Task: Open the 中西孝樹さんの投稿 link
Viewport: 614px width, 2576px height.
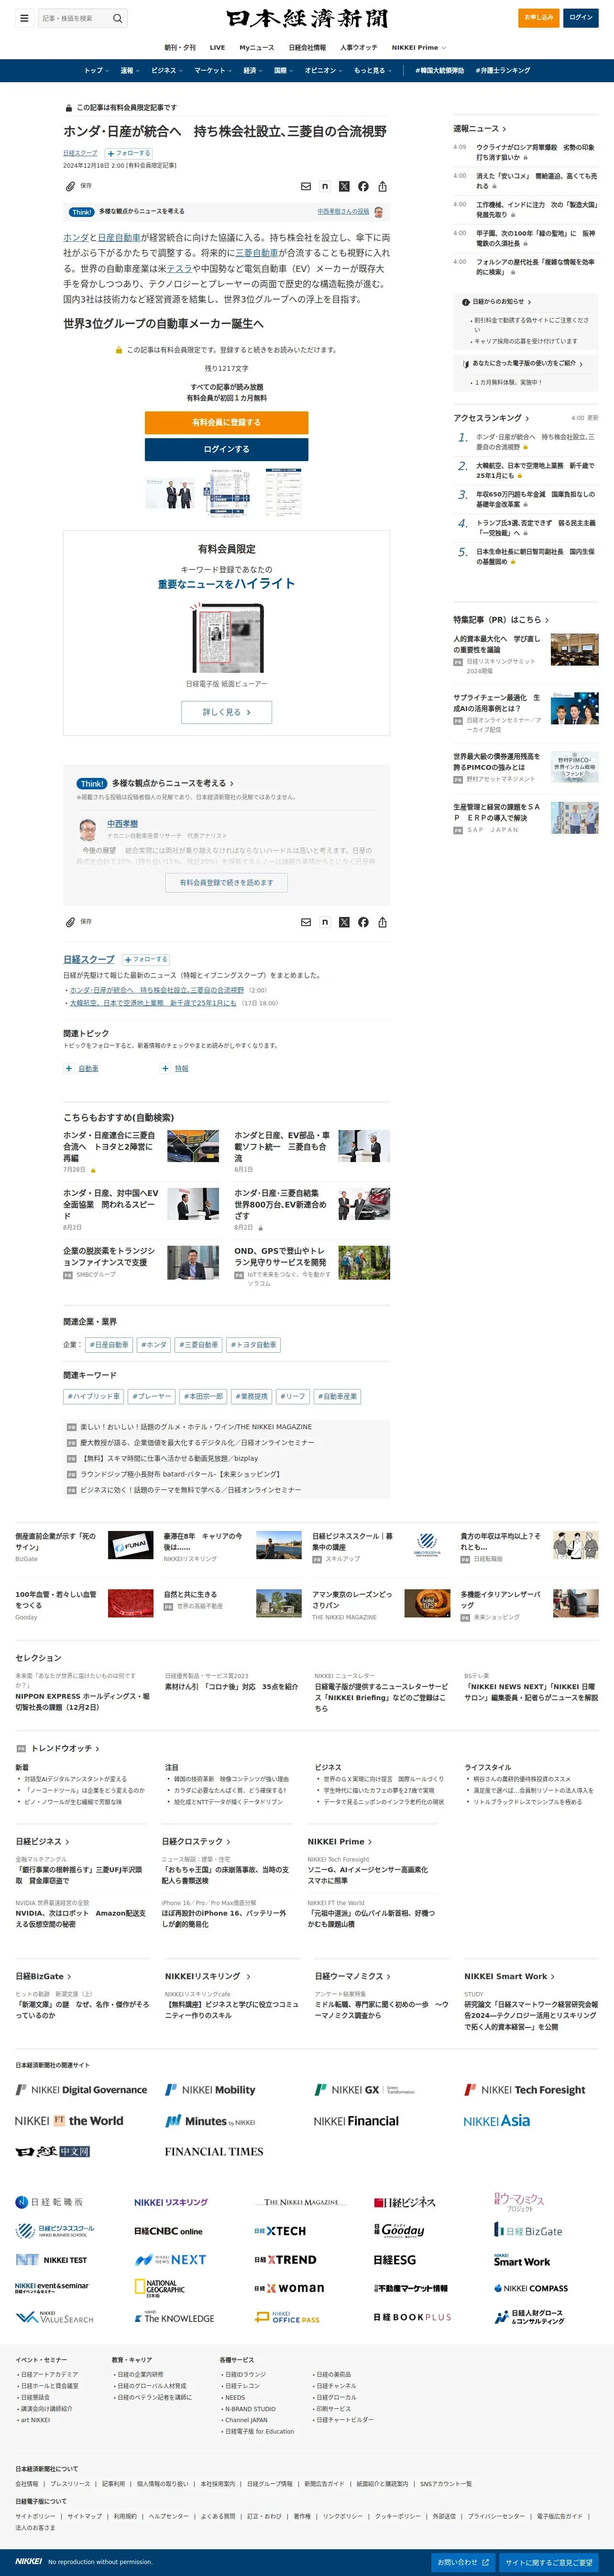Action: pos(343,212)
